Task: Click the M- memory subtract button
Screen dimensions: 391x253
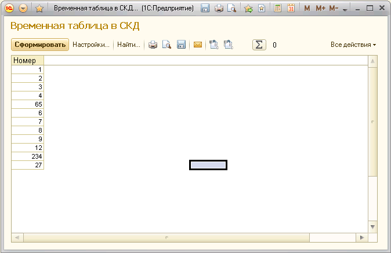Action: click(334, 9)
